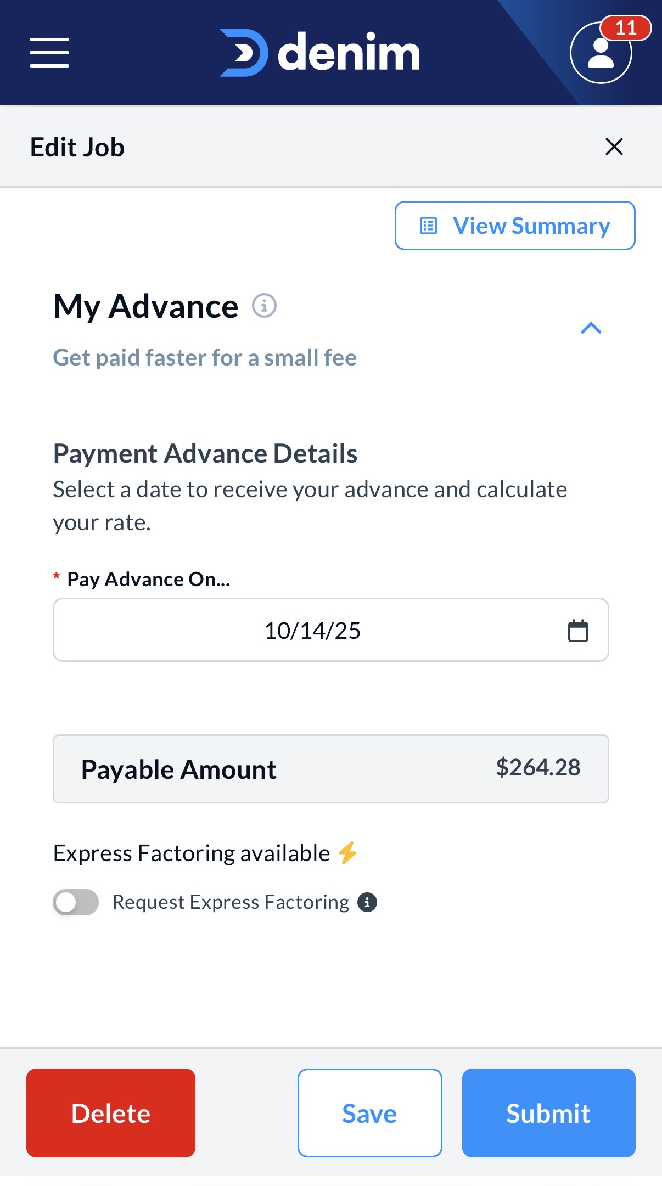The image size is (662, 1186).
Task: Save the job changes
Action: pyautogui.click(x=369, y=1113)
